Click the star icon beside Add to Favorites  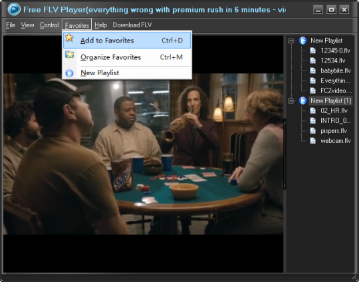coord(69,38)
